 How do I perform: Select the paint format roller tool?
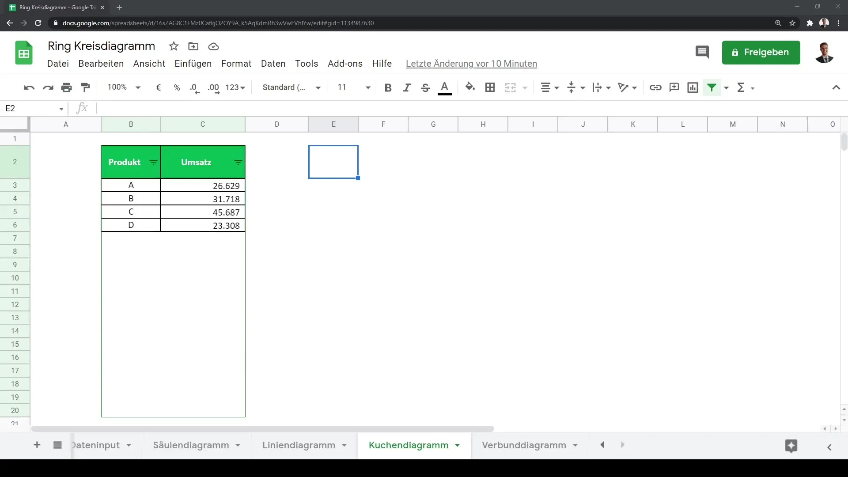click(85, 87)
